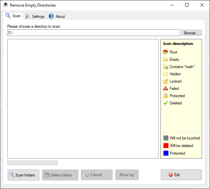The height and width of the screenshot is (189, 210).
Task: Click the red house Root icon
Action: (x=165, y=52)
